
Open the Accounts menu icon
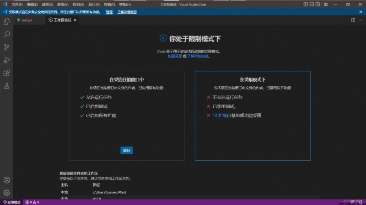point(6,180)
